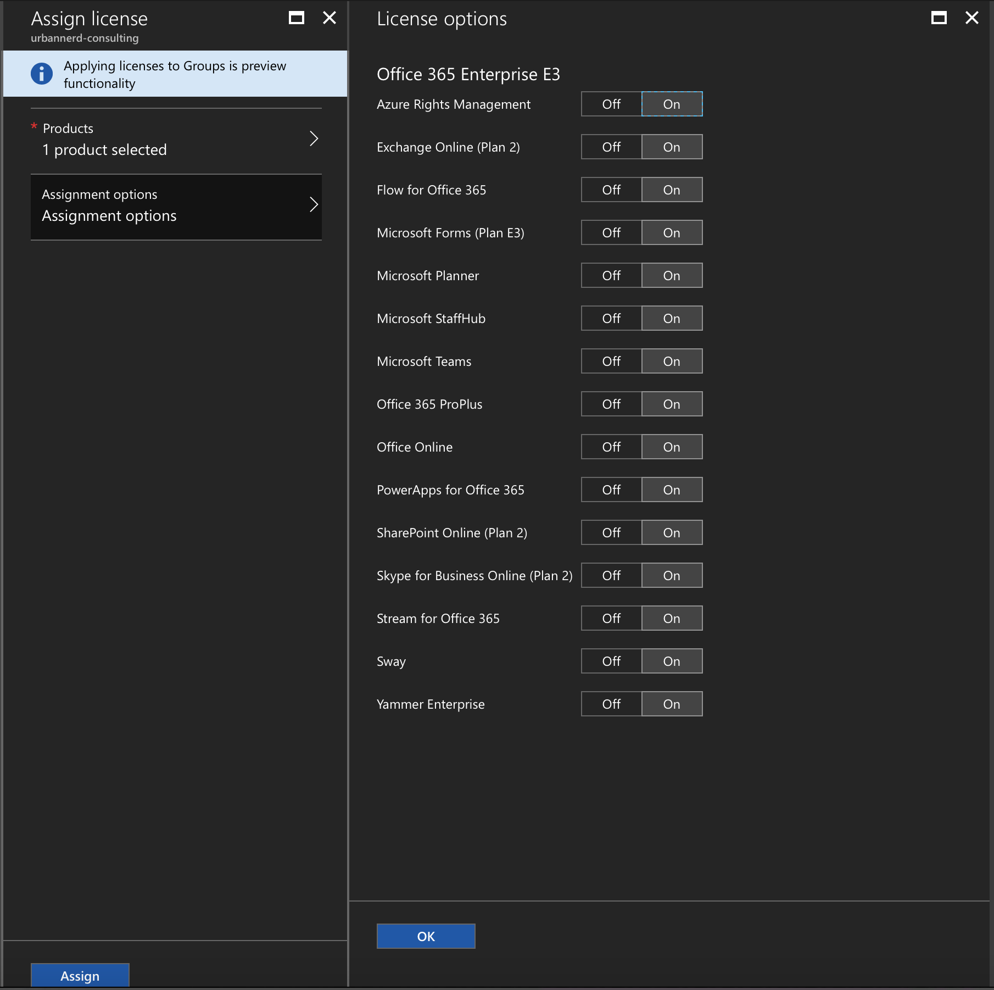Turn Skype for Business Online On
Screen dimensions: 994x990
tap(672, 575)
